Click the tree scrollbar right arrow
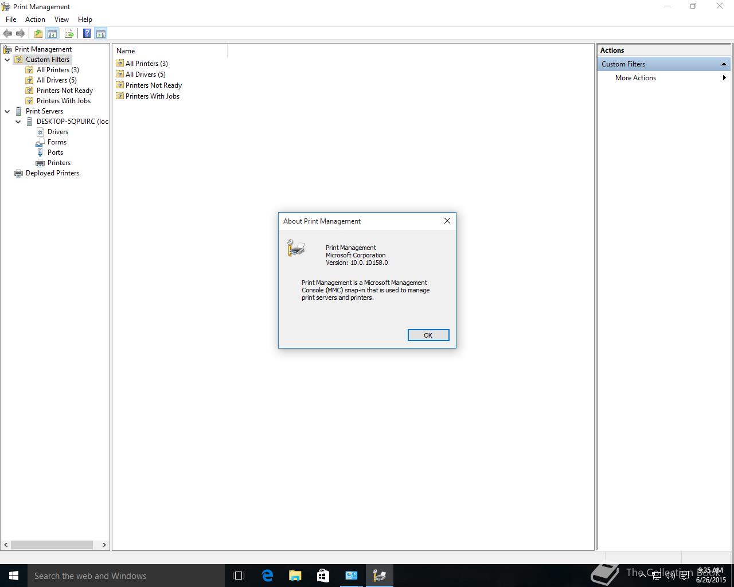The height and width of the screenshot is (587, 734). (104, 545)
